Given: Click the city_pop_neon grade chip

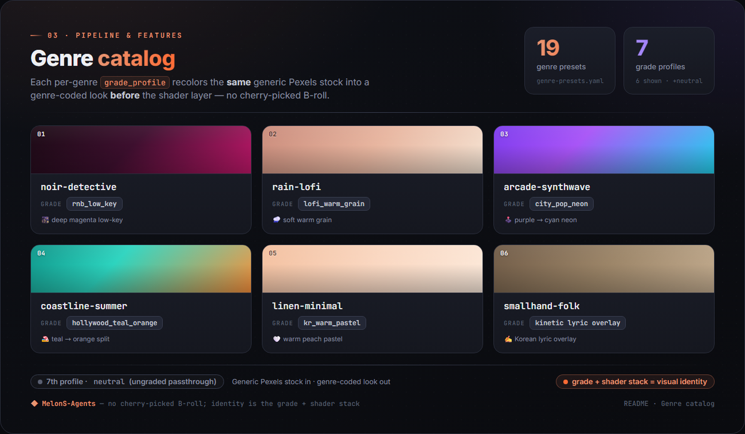Looking at the screenshot, I should [561, 204].
